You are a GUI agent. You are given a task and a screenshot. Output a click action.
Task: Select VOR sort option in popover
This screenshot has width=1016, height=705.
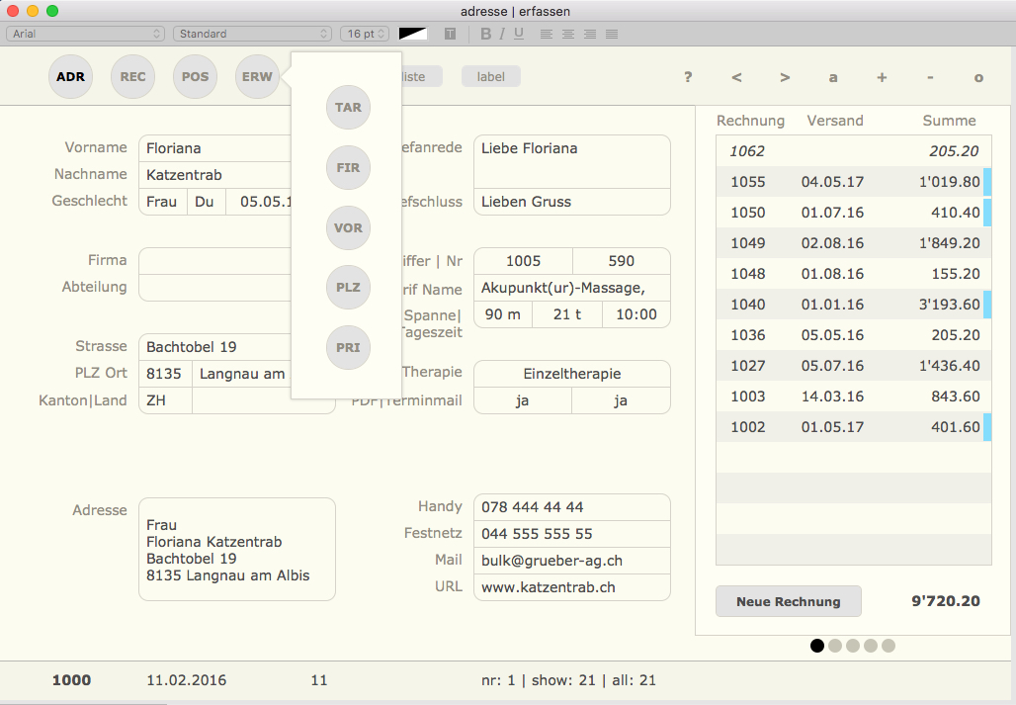(348, 228)
